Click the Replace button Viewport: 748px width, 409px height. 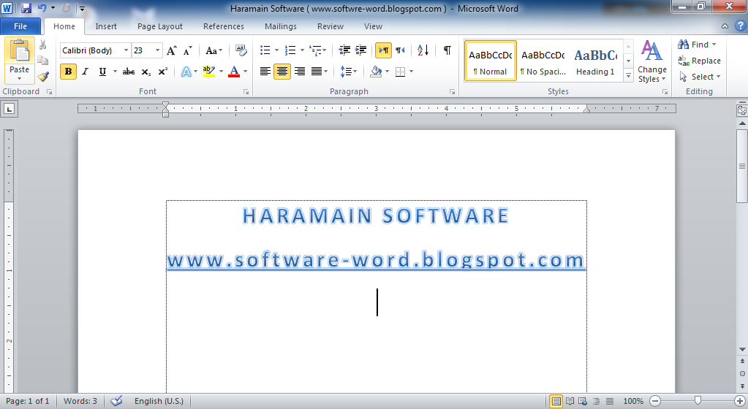tap(699, 61)
